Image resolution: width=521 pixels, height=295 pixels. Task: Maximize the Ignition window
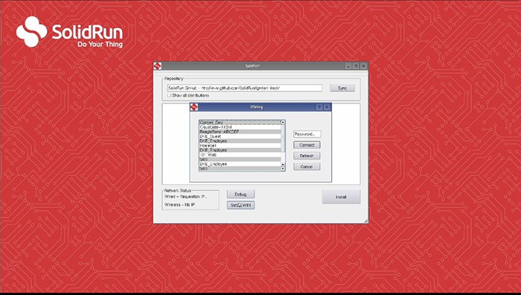[356, 66]
